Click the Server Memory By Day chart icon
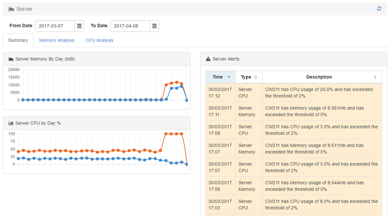The width and height of the screenshot is (389, 216). 11,59
